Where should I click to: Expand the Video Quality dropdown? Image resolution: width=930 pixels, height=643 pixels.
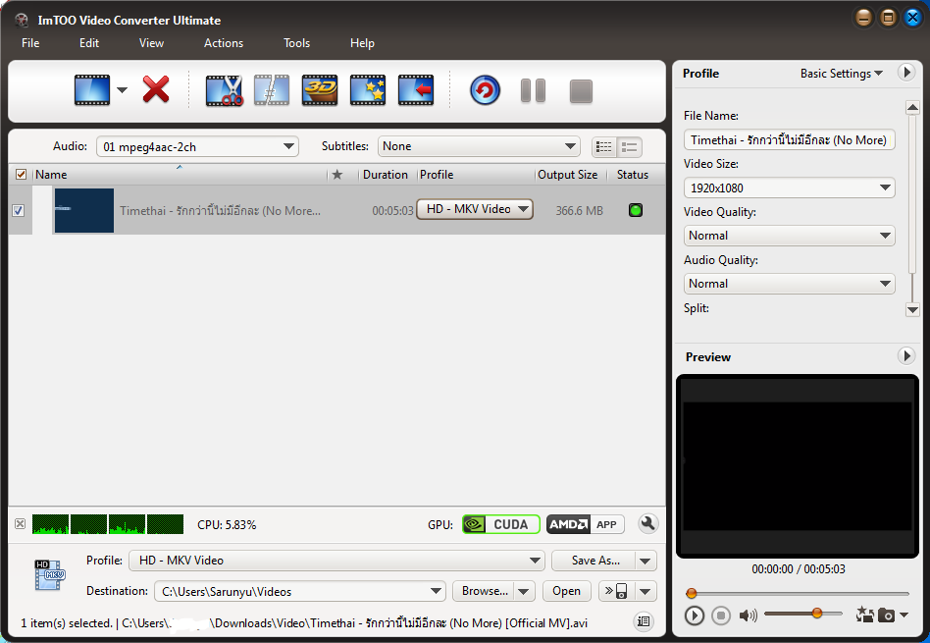(x=789, y=236)
